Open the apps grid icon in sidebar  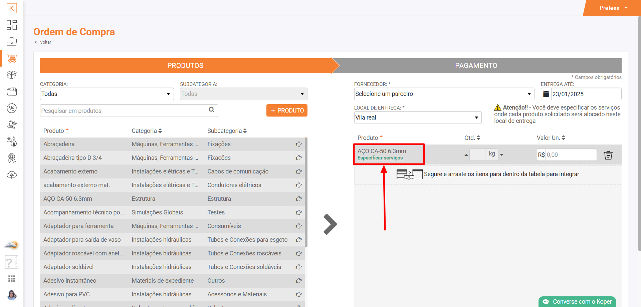12,279
